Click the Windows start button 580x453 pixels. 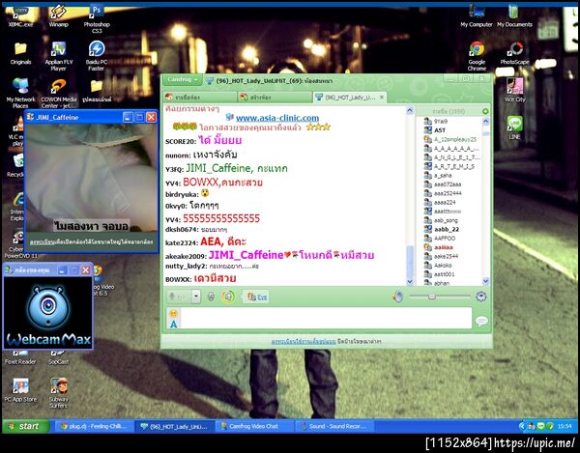pyautogui.click(x=26, y=426)
